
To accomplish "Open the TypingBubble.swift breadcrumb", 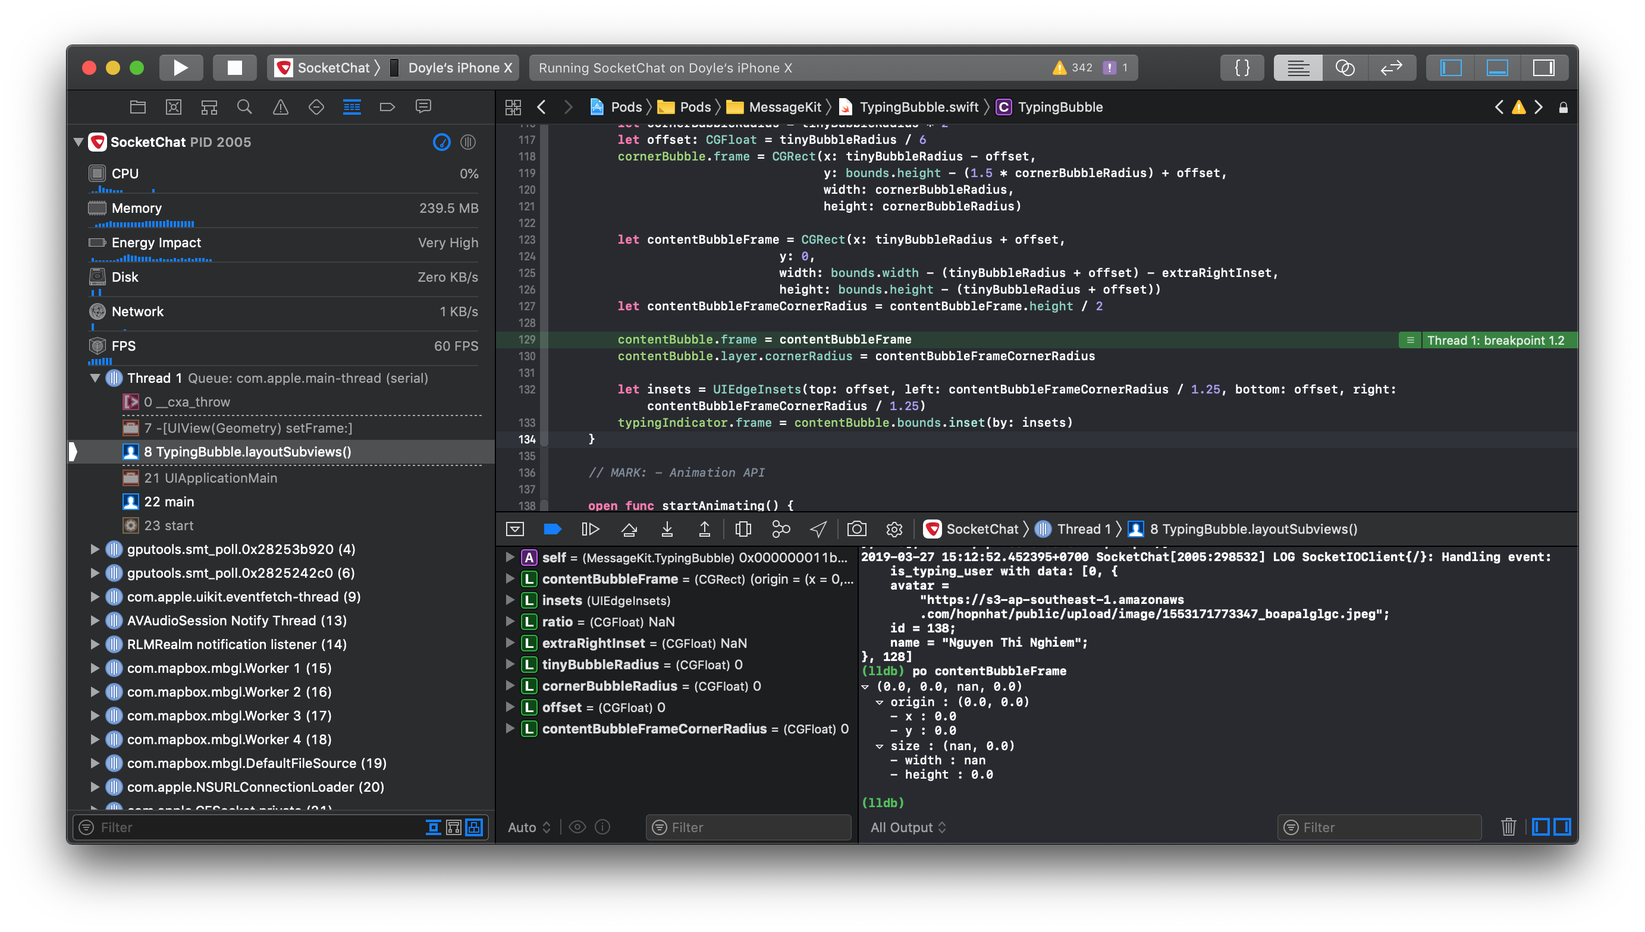I will [909, 107].
